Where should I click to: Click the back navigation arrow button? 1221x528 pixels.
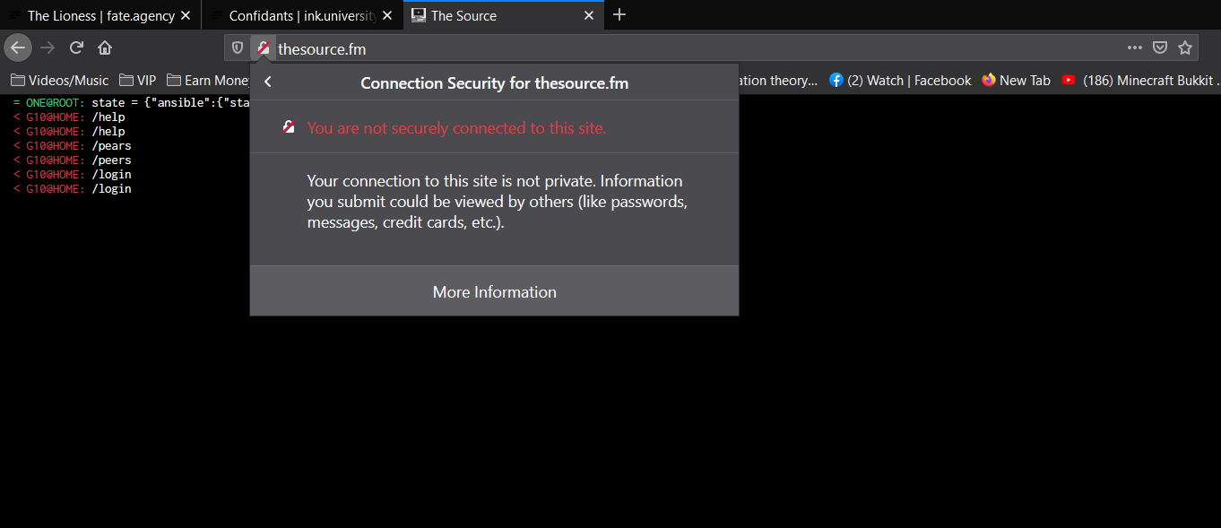pos(18,48)
